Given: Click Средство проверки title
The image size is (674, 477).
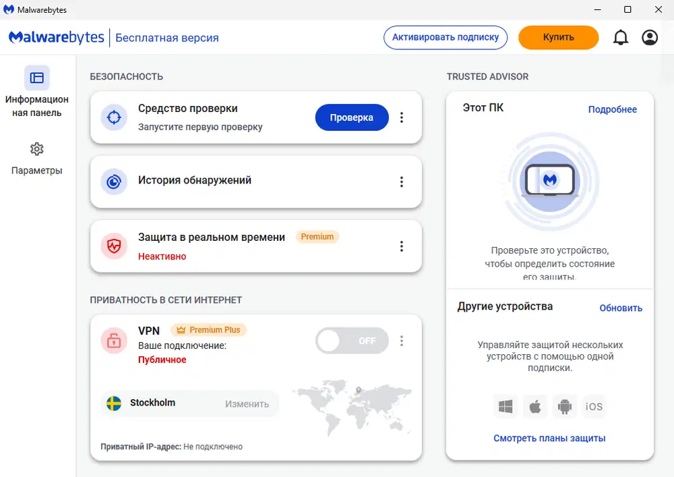Looking at the screenshot, I should [188, 109].
